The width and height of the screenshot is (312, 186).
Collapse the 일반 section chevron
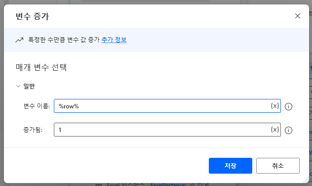[18, 86]
